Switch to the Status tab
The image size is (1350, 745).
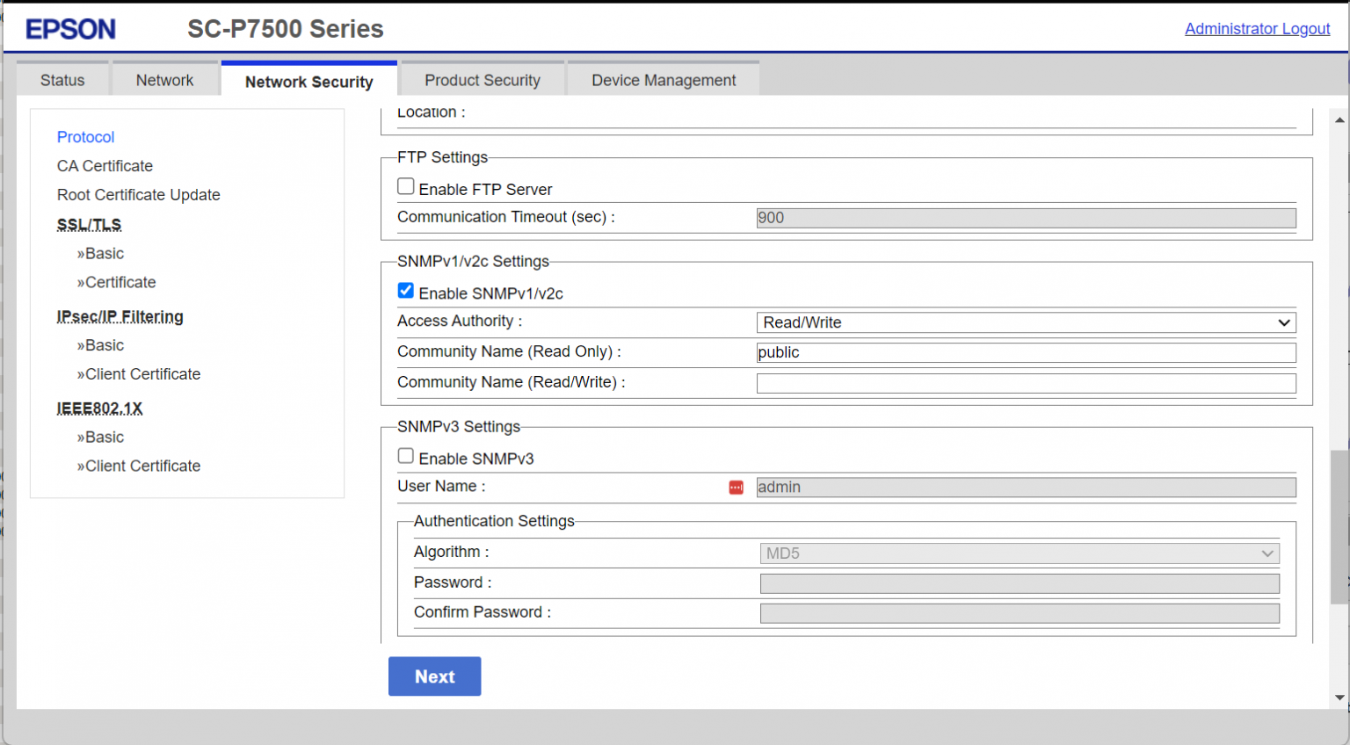click(62, 79)
